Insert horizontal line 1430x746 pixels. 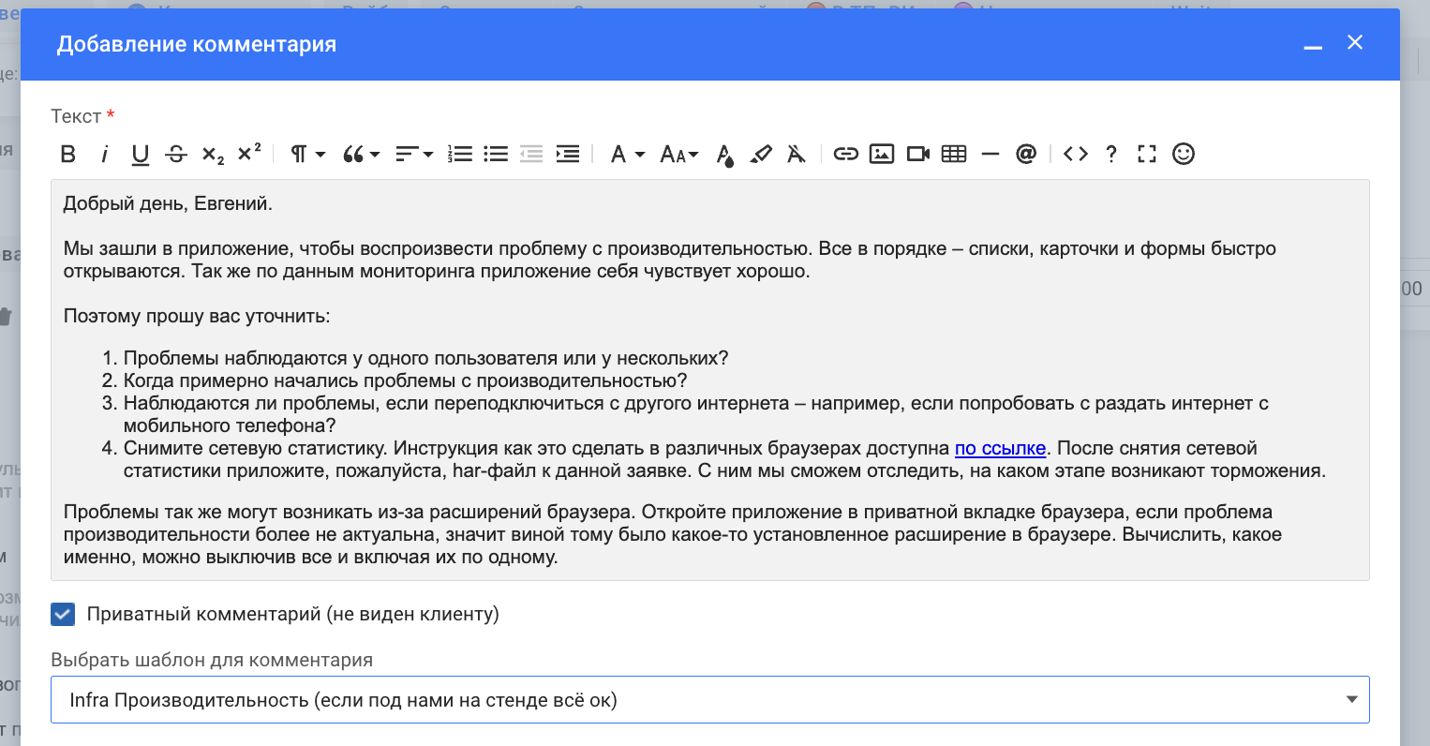(991, 154)
